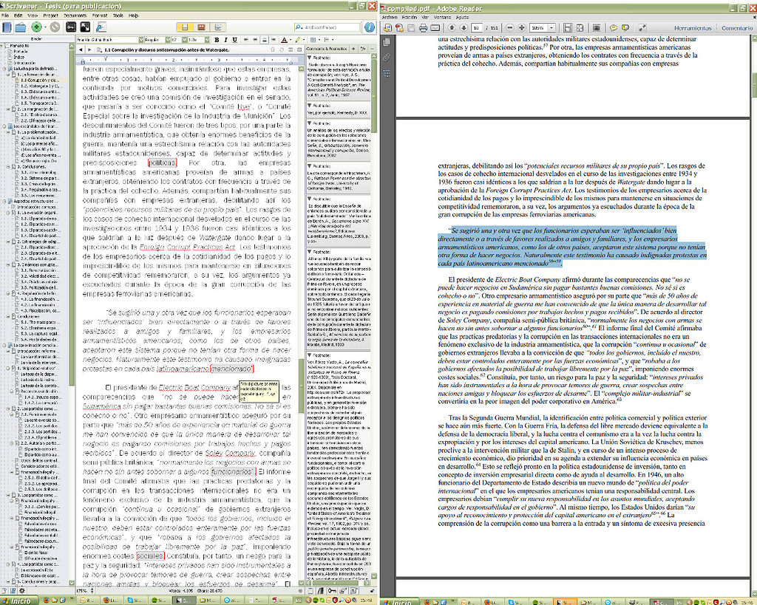
Task: Click the Print icon in Adobe Reader
Action: click(423, 27)
